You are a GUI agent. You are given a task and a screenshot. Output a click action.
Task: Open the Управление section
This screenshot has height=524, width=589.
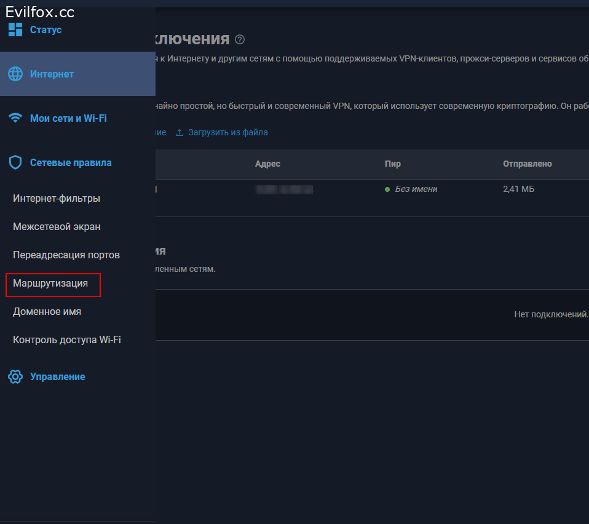coord(57,377)
